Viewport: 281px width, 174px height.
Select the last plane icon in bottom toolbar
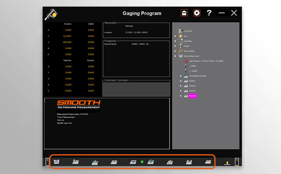[208, 162]
